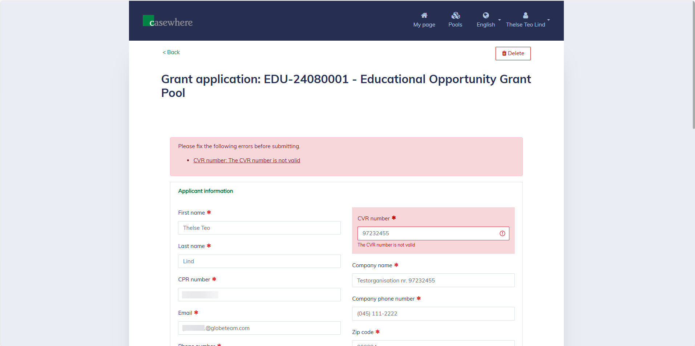Select the Company phone number field
This screenshot has width=695, height=346.
433,314
